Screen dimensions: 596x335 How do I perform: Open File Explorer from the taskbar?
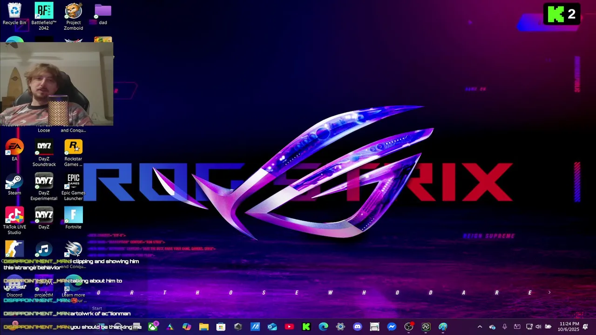coord(204,327)
